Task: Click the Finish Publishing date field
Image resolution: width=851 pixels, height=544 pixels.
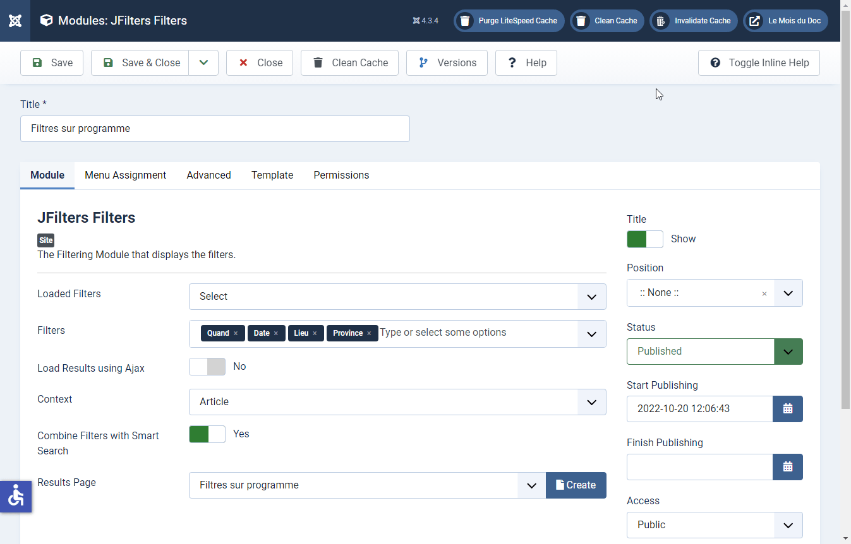Action: (700, 467)
